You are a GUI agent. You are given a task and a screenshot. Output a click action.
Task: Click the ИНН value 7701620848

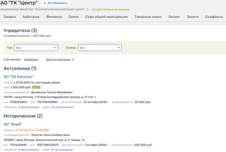(x=18, y=145)
